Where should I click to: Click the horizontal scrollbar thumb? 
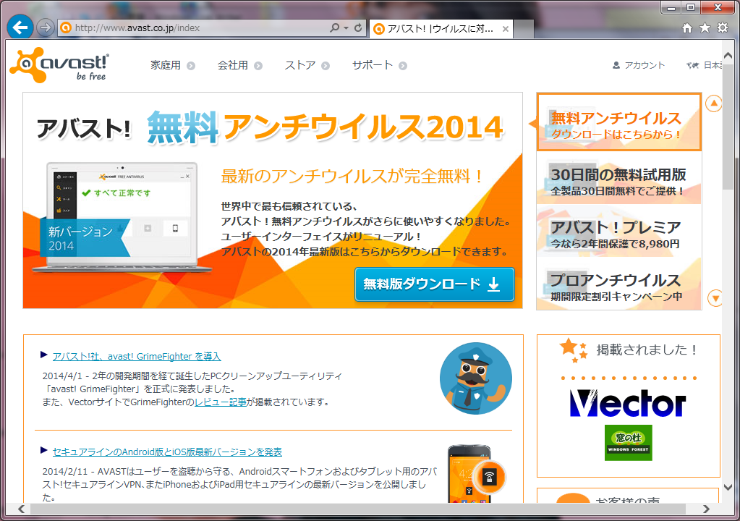click(x=358, y=509)
